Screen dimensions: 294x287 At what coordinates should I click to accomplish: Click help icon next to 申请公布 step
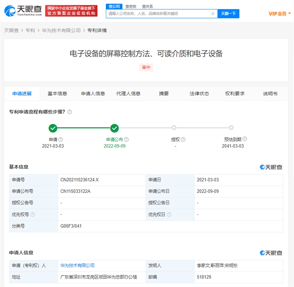(x=126, y=139)
